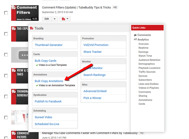This screenshot has width=189, height=139.
Task: Open Search Rankings tool
Action: click(x=94, y=75)
